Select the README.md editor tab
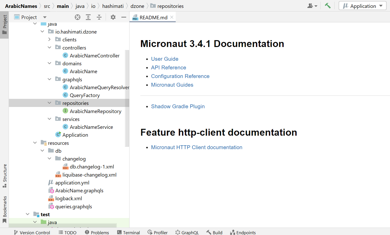This screenshot has height=235, width=390. (152, 17)
